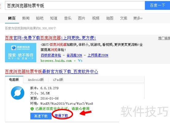Click the 普通下载 link
The height and width of the screenshot is (124, 170).
(61, 115)
